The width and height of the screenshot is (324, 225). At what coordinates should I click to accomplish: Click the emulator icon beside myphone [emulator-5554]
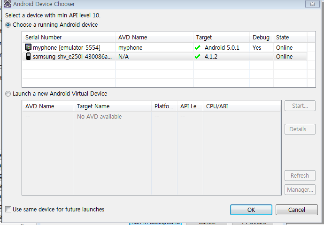pos(28,47)
